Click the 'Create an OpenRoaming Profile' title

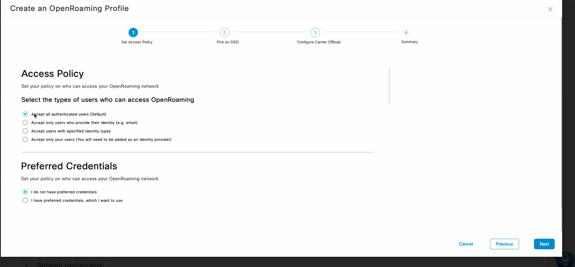[69, 8]
